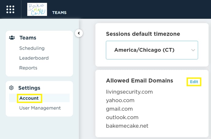Image resolution: width=211 pixels, height=139 pixels.
Task: Click the TEAMS header label
Action: coord(59,12)
